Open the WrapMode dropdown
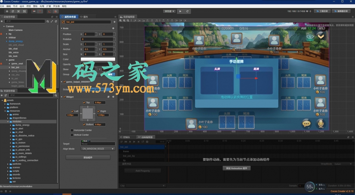The width and height of the screenshot is (355, 195). 343,164
